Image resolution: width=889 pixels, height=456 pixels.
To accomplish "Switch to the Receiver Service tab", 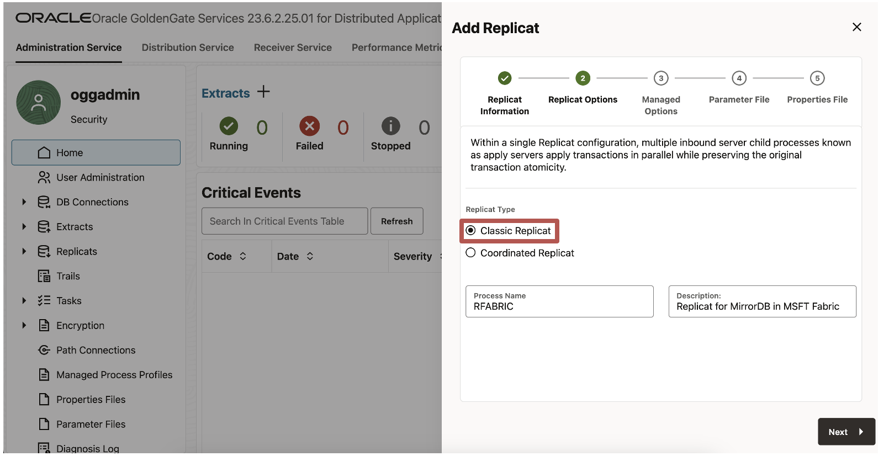I will click(x=293, y=47).
